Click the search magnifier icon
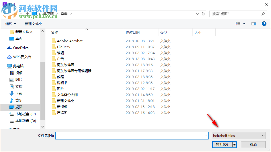The height and width of the screenshot is (152, 271). tap(263, 14)
